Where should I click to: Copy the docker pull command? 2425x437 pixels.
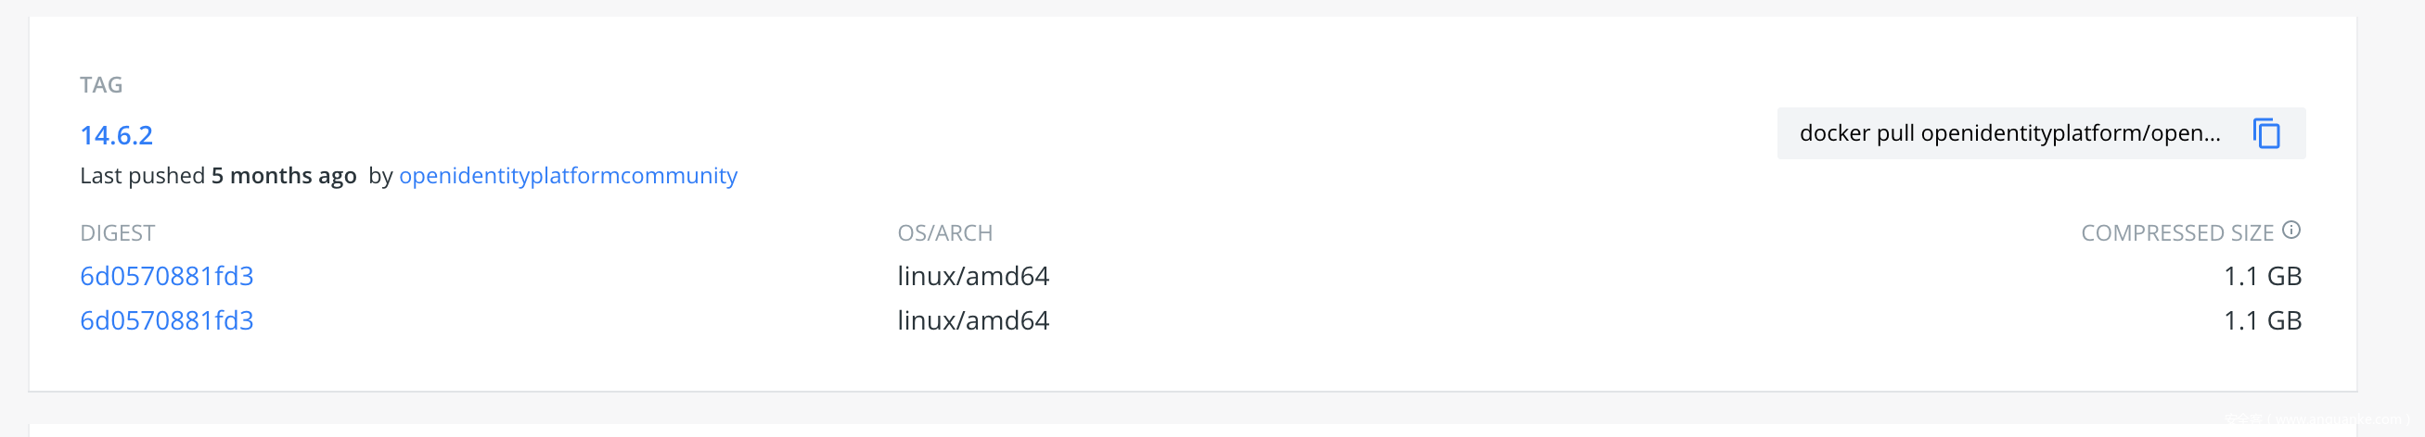[x=2266, y=133]
